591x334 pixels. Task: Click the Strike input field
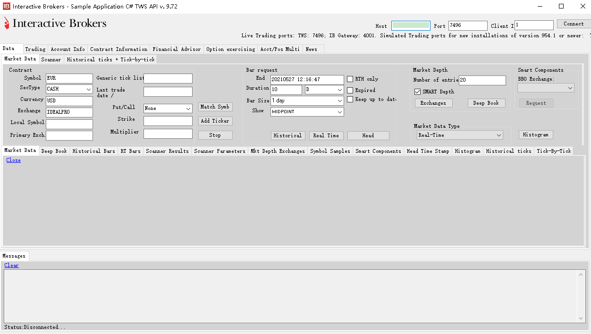(x=168, y=121)
